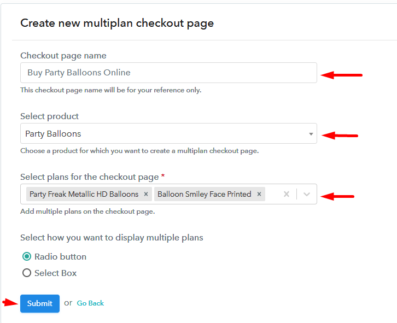Click the 'Checkout page name' label
This screenshot has height=323, width=397.
click(63, 55)
